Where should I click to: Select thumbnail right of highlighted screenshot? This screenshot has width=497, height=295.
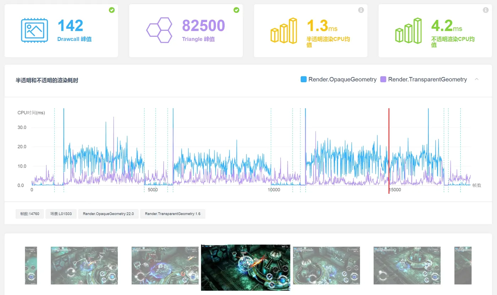326,266
